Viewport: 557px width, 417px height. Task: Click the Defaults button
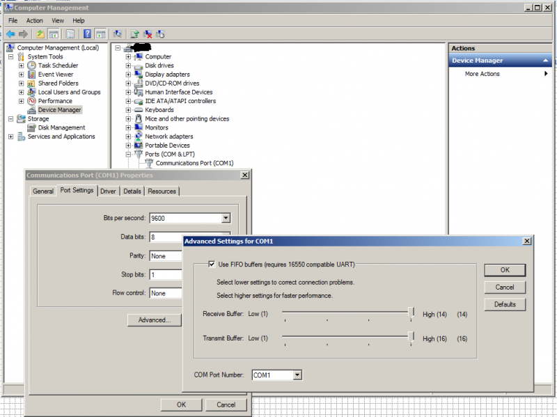(x=505, y=304)
